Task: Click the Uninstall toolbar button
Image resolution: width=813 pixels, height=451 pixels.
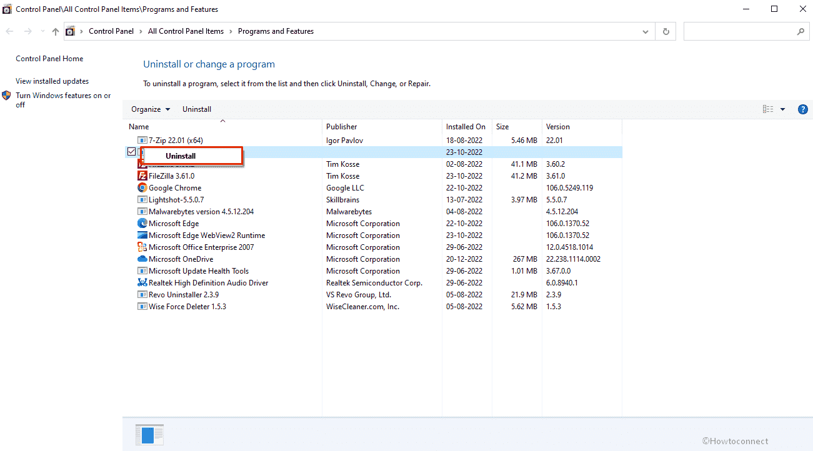Action: [197, 109]
